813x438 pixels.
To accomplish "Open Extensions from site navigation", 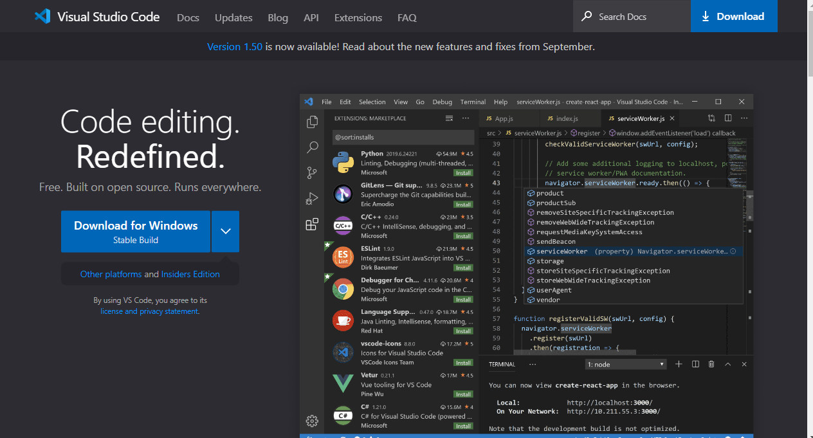I will [358, 17].
